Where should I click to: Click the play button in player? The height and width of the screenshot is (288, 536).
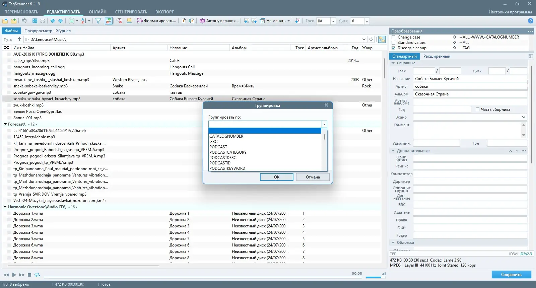[14, 275]
